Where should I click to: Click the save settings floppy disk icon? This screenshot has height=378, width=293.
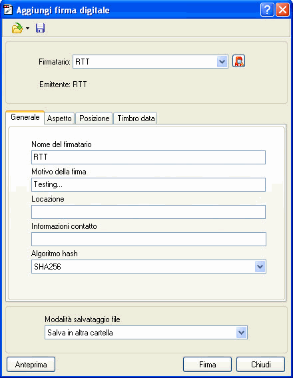pyautogui.click(x=40, y=28)
